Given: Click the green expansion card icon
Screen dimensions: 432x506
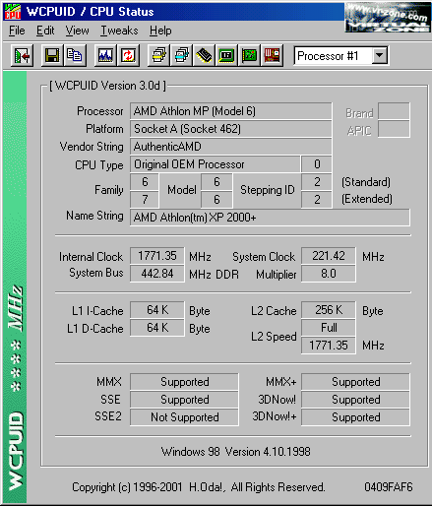Looking at the screenshot, I should pos(249,56).
